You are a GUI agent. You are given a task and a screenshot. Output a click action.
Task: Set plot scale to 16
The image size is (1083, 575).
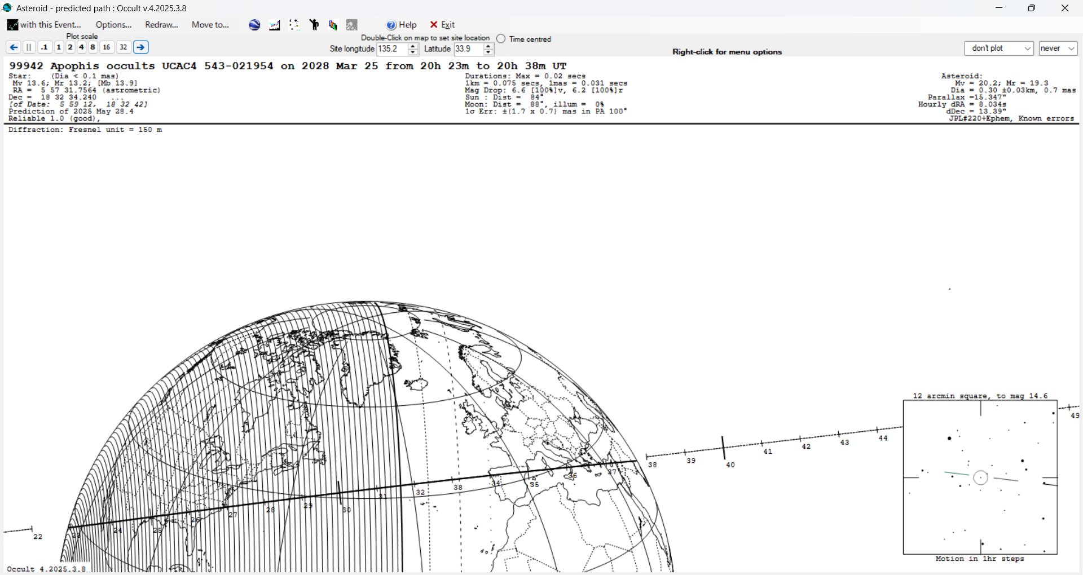107,47
